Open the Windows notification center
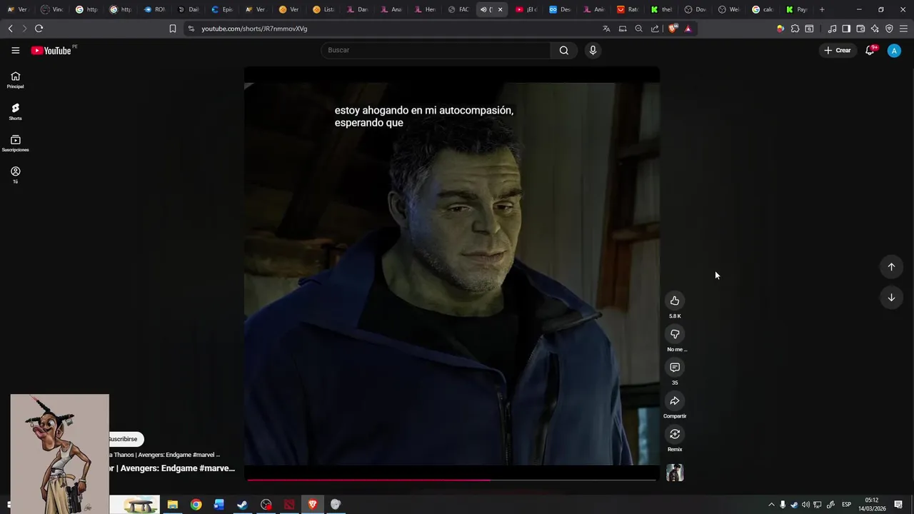The image size is (914, 514). click(x=898, y=505)
